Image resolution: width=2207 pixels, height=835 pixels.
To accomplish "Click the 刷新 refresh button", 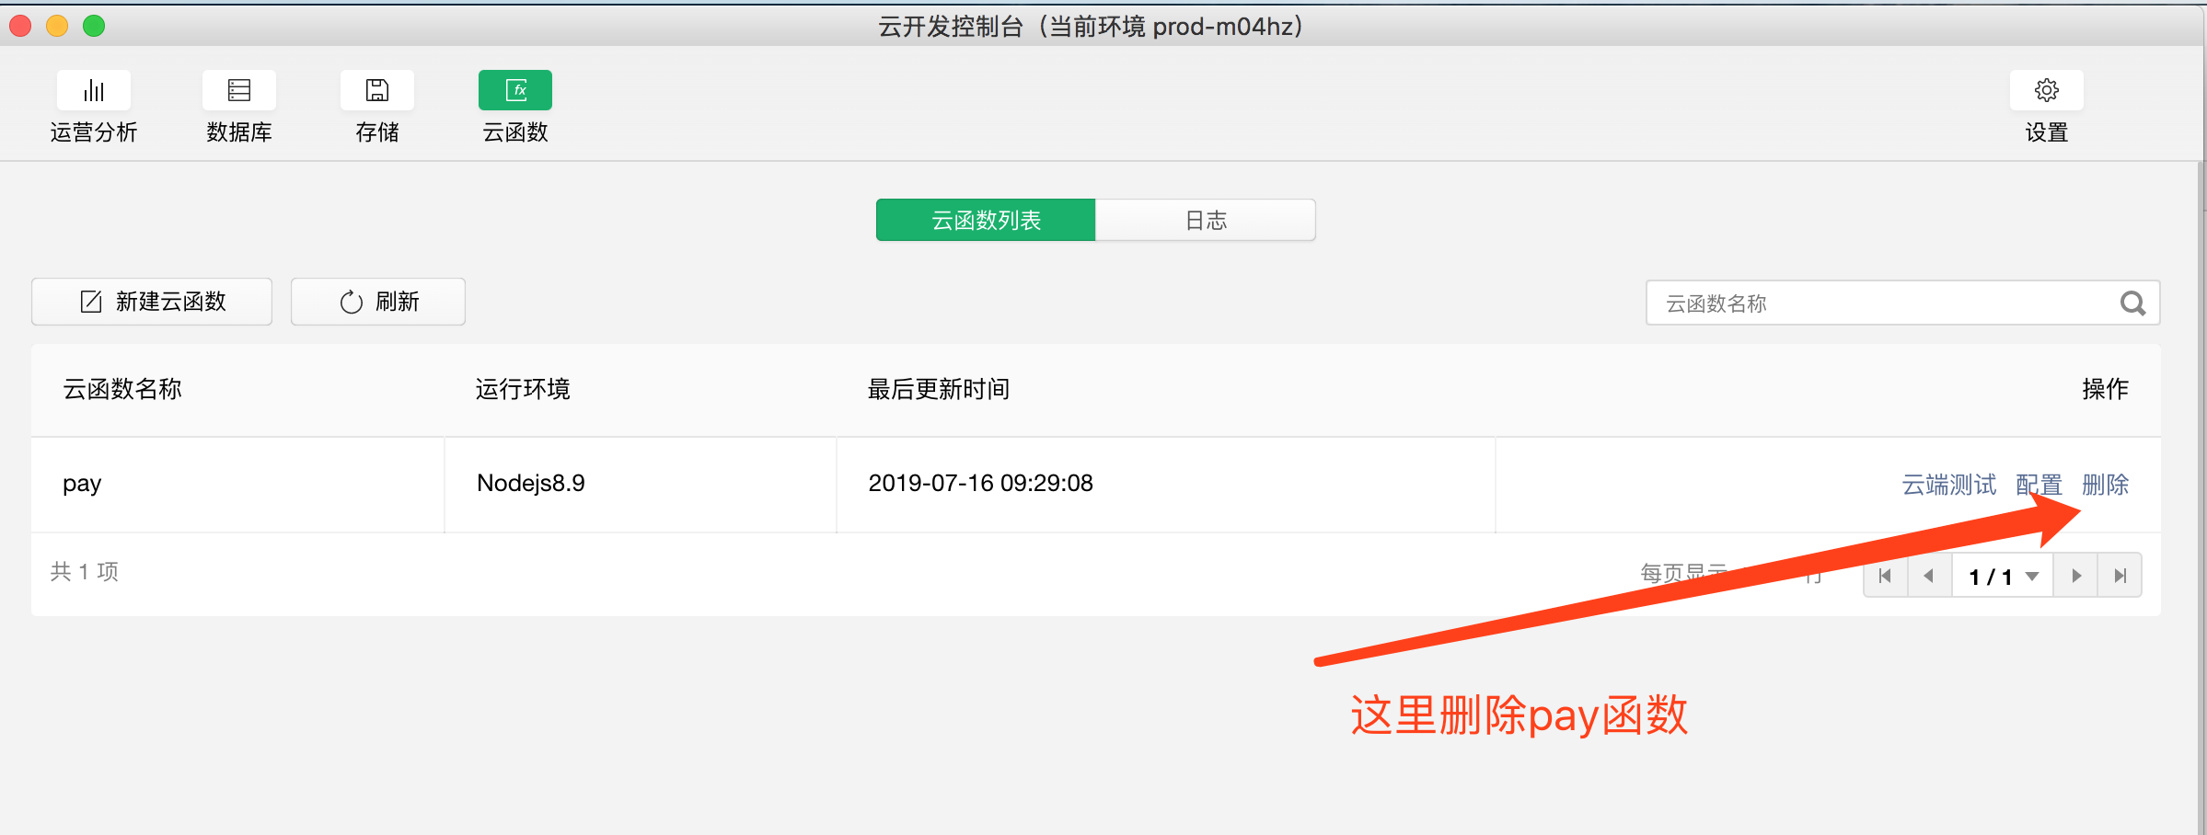I will 378,302.
